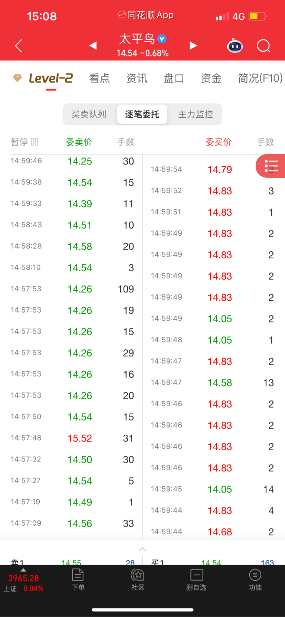Select 主力监控 segment
Image resolution: width=285 pixels, height=617 pixels.
[196, 114]
